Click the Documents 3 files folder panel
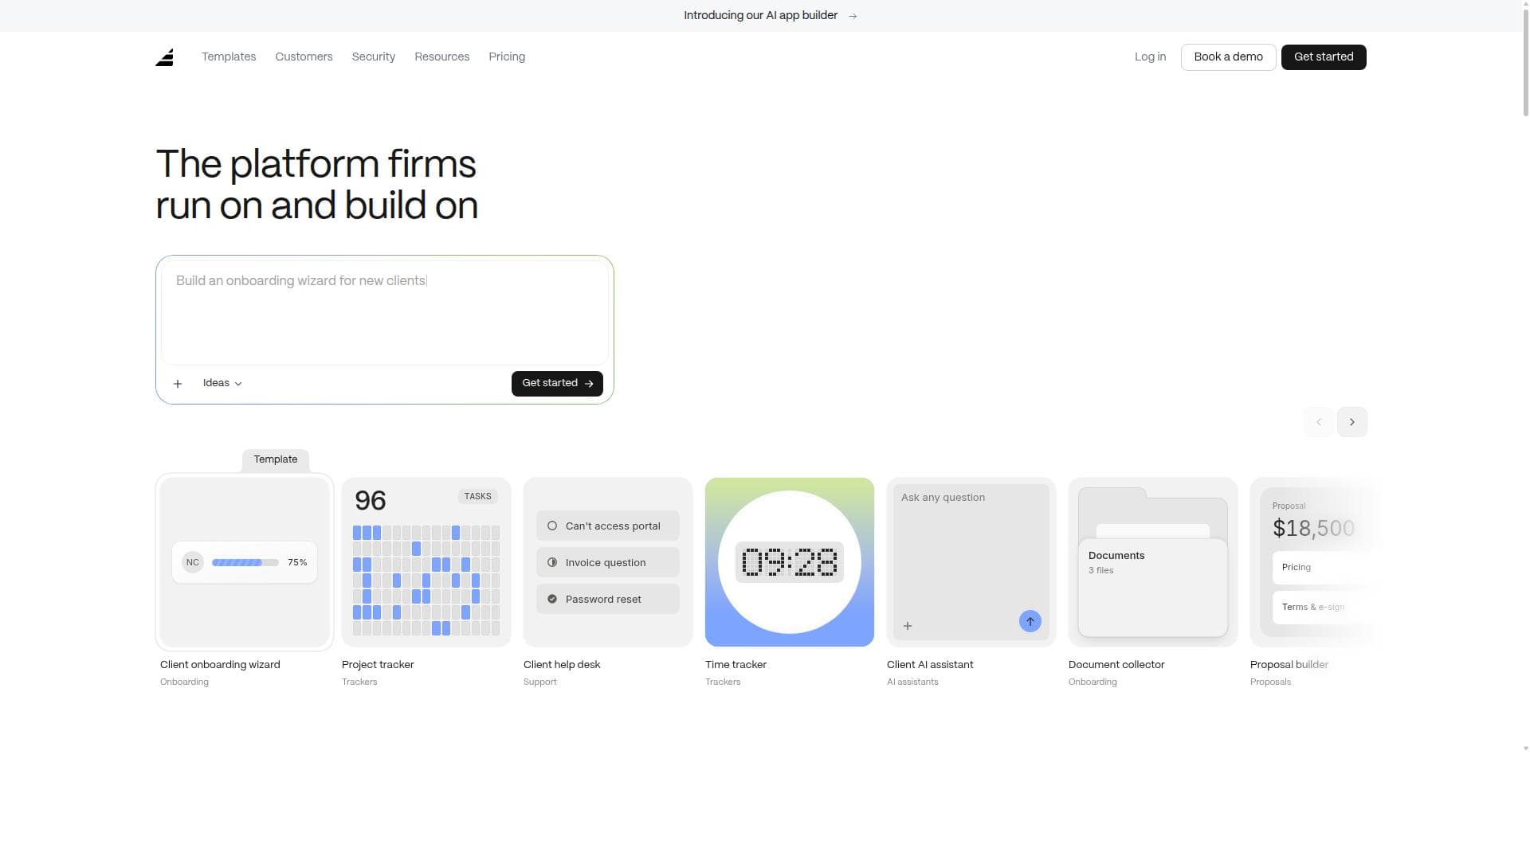This screenshot has width=1530, height=860. [x=1153, y=588]
